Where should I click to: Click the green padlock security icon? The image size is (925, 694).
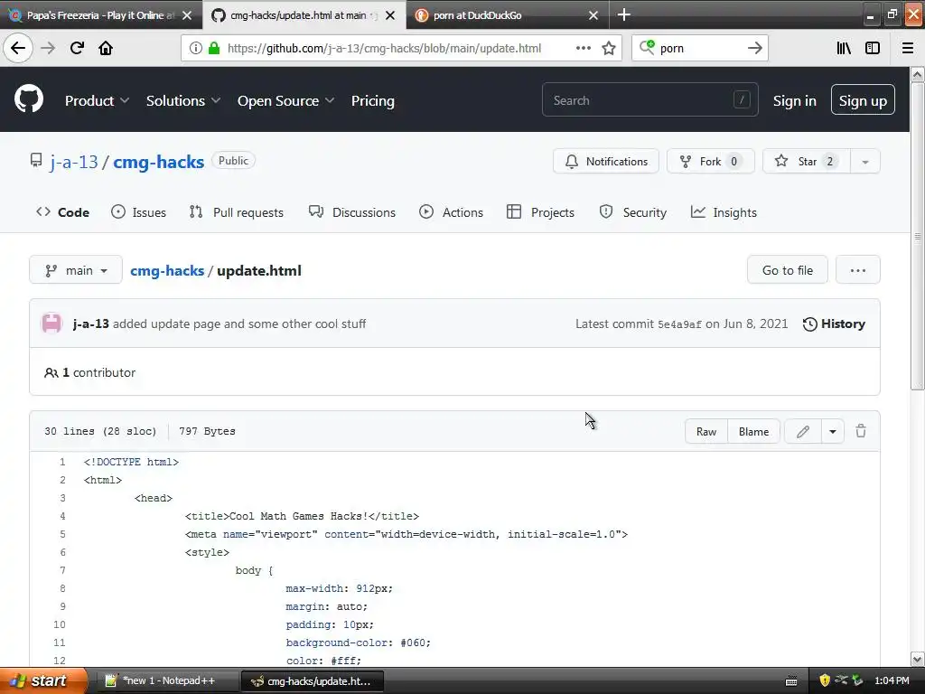click(214, 49)
